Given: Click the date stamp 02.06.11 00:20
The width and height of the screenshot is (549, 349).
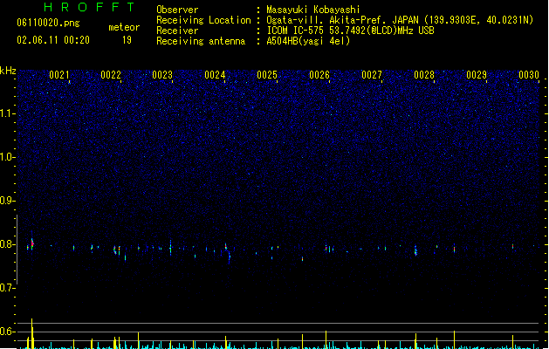Looking at the screenshot, I should (53, 40).
